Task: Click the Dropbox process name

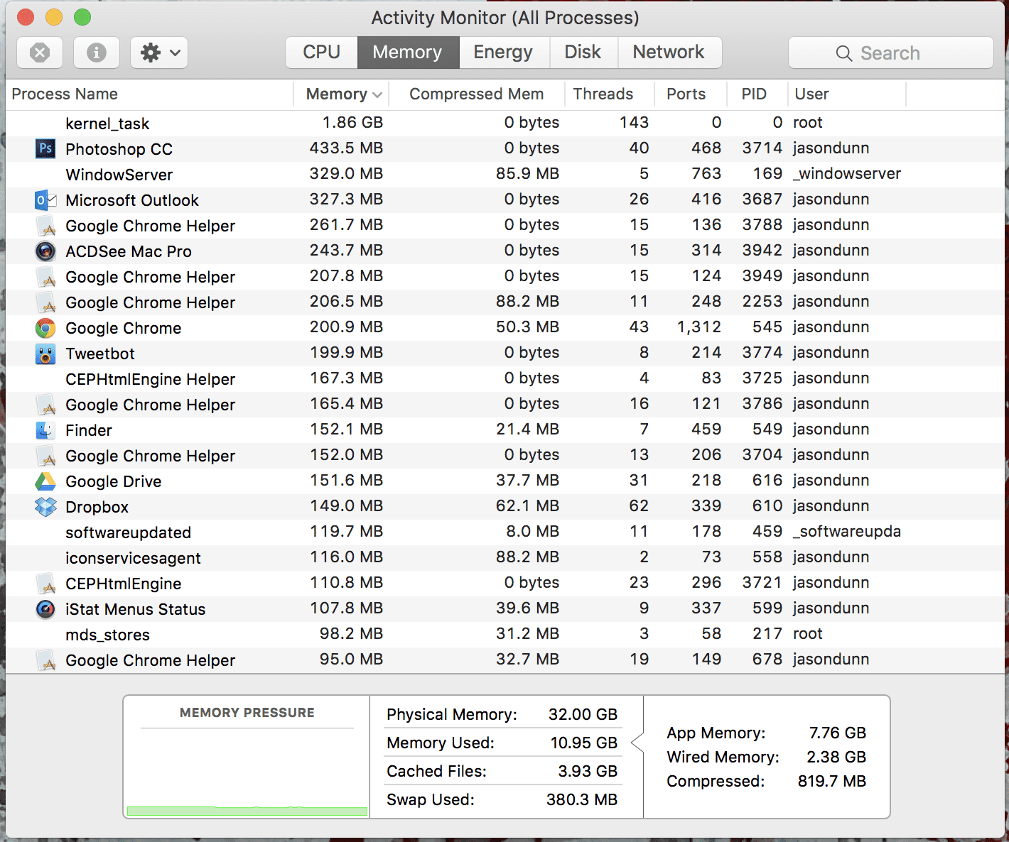Action: click(97, 507)
